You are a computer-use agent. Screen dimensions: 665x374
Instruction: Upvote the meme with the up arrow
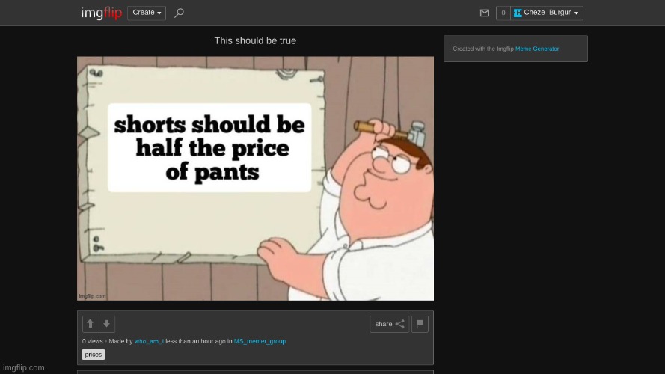[91, 324]
